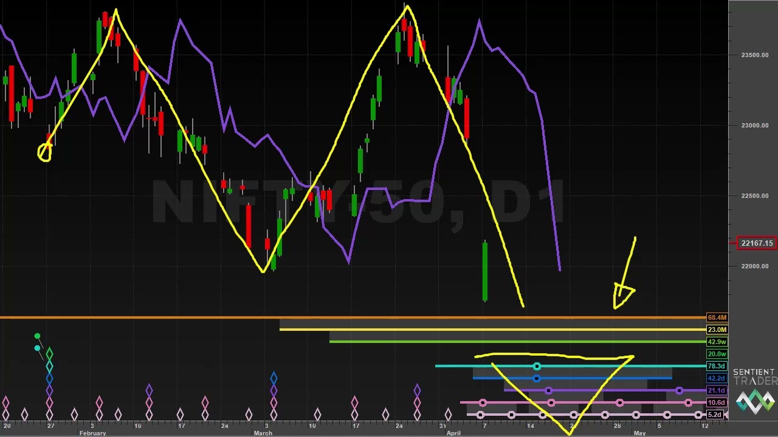Click the orange 68.4M cycle line
Viewport: 778px width, 437px height.
tap(353, 317)
